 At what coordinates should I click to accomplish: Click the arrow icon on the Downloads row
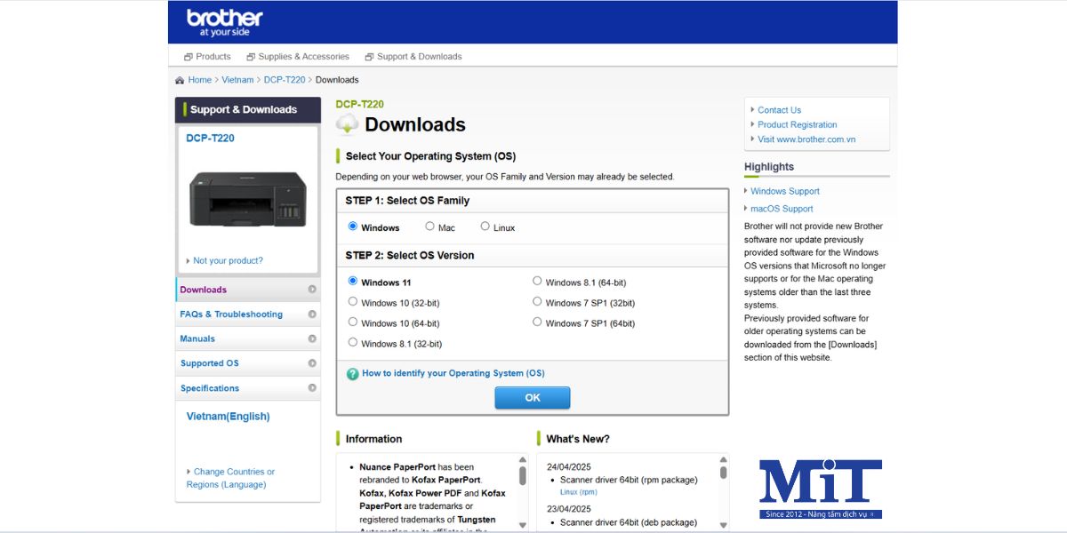[x=312, y=290]
